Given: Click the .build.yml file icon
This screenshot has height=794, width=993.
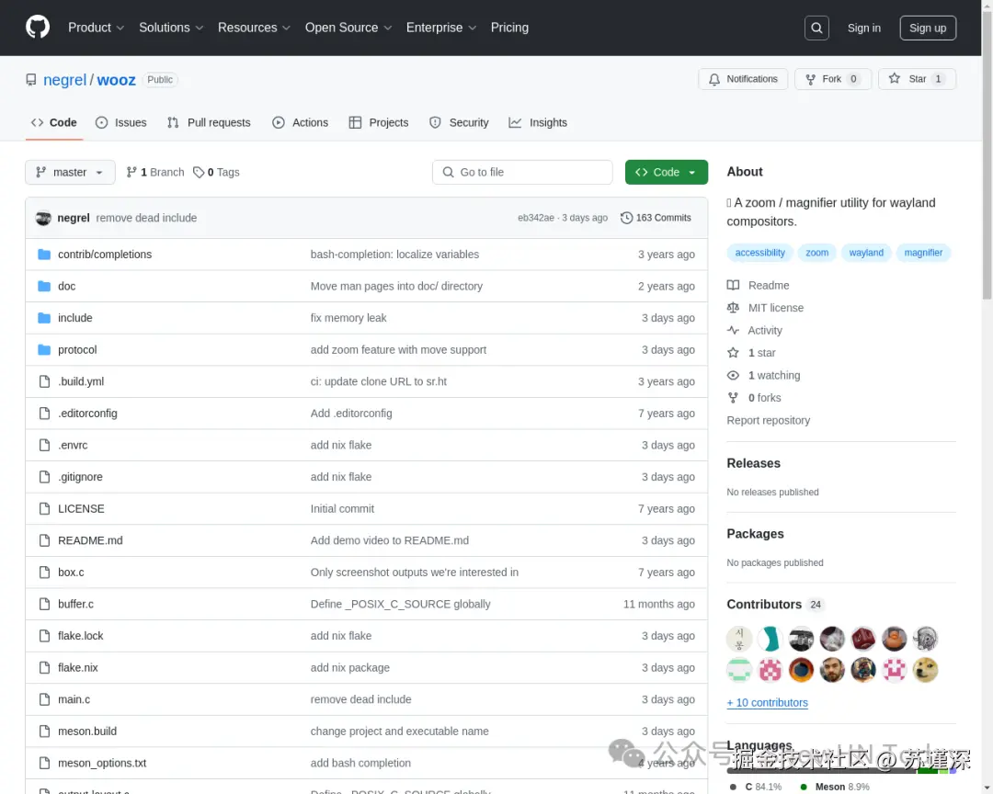Looking at the screenshot, I should point(44,381).
